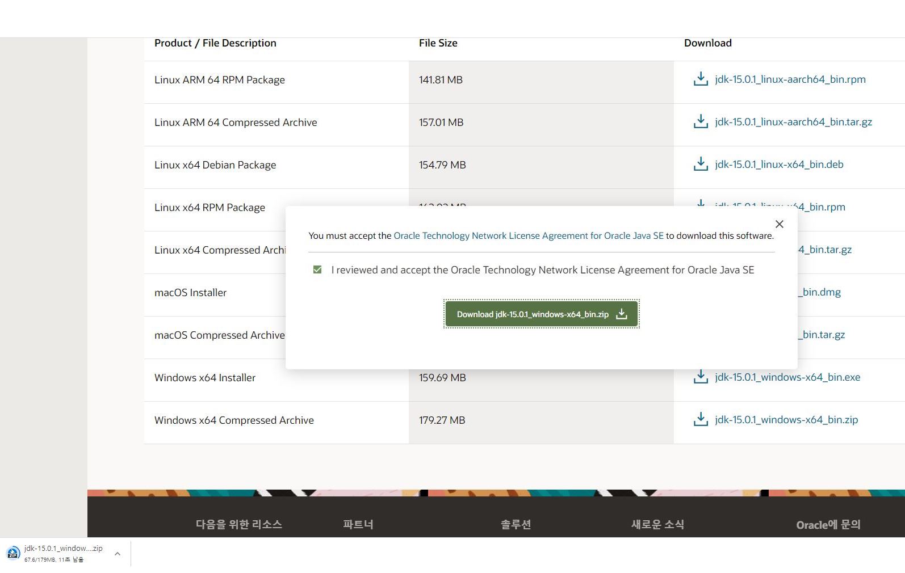Image resolution: width=905 pixels, height=573 pixels.
Task: Close the license agreement dialog
Action: pos(780,224)
